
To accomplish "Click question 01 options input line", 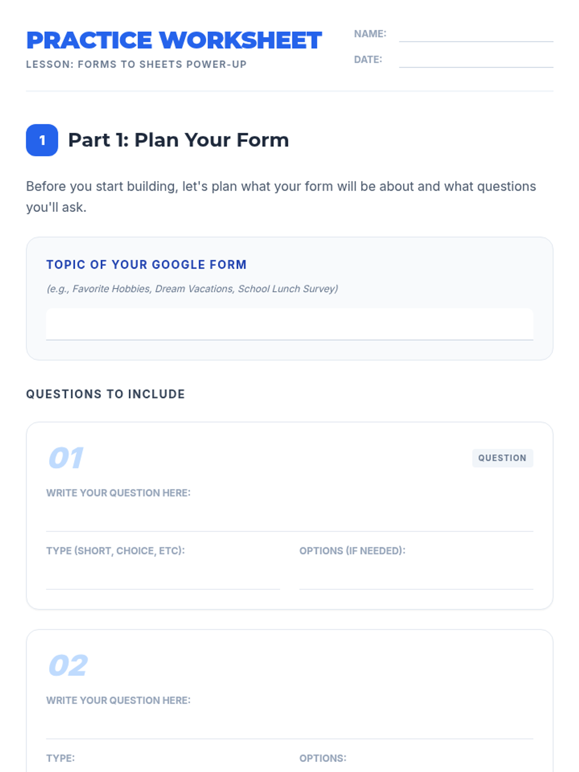I will pos(416,577).
